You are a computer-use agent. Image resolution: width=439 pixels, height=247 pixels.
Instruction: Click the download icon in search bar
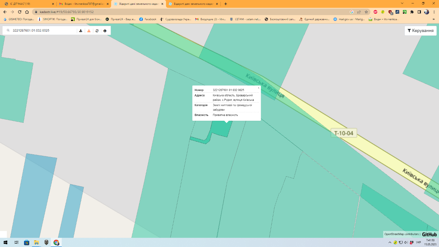click(x=81, y=31)
